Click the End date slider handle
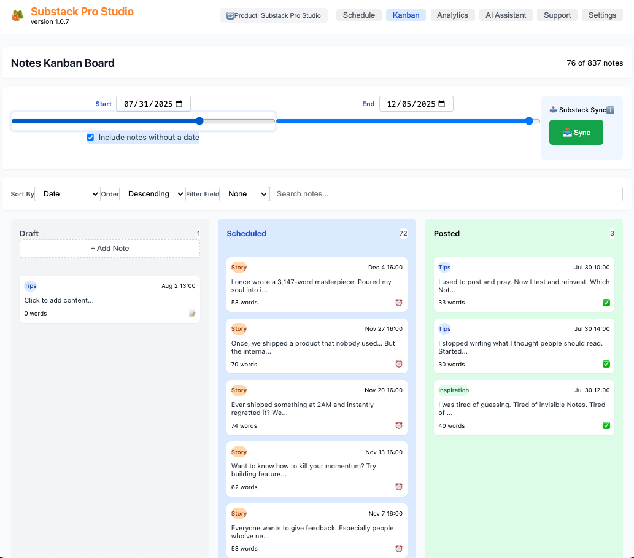The height and width of the screenshot is (558, 634). coord(529,121)
